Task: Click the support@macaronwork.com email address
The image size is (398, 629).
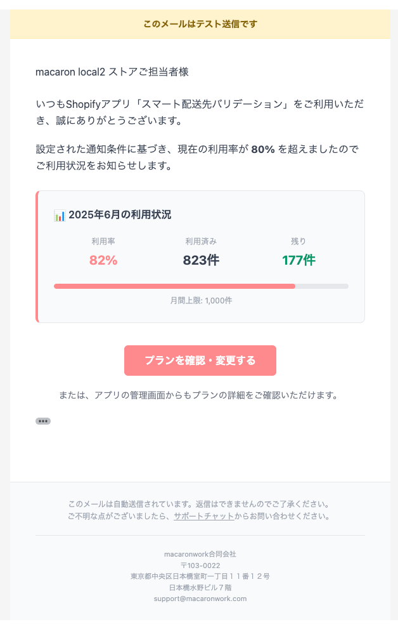Action: point(200,599)
